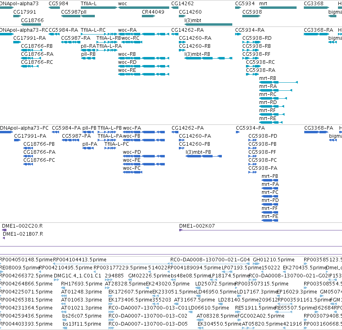Select the l(3)mbt gene label

pos(193,20)
